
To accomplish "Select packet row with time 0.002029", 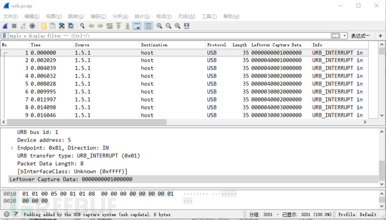I will (184, 60).
